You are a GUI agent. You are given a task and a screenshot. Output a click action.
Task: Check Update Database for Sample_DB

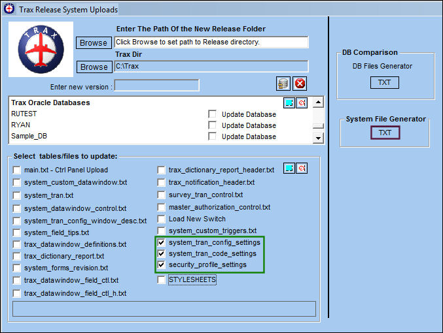[x=212, y=136]
